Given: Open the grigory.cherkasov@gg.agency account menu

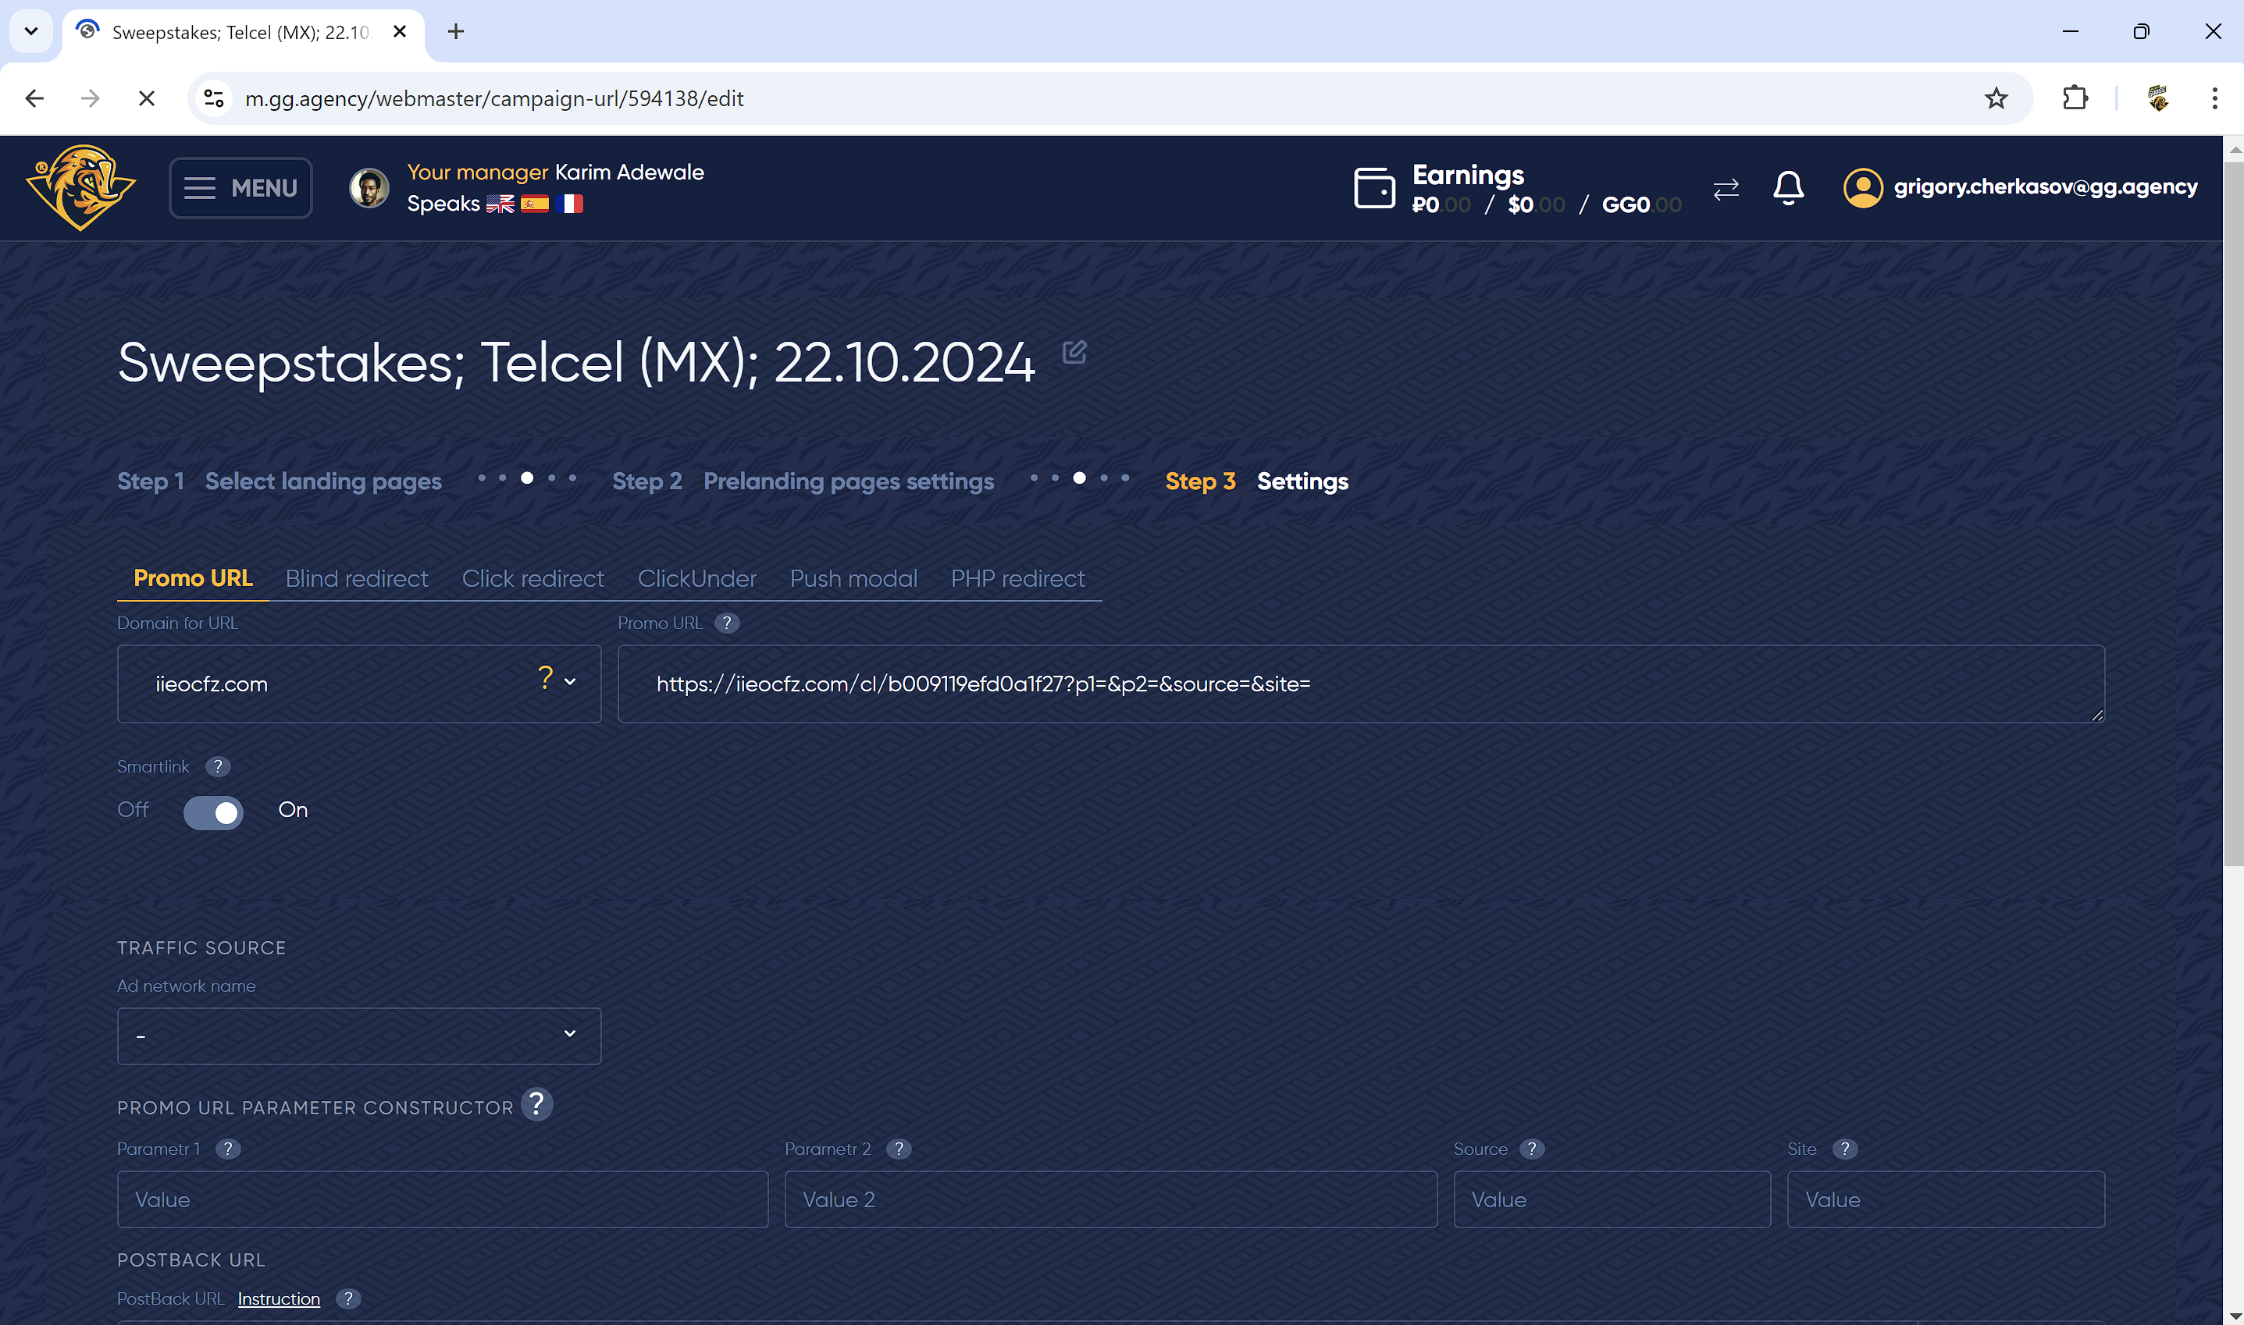Looking at the screenshot, I should [2046, 186].
